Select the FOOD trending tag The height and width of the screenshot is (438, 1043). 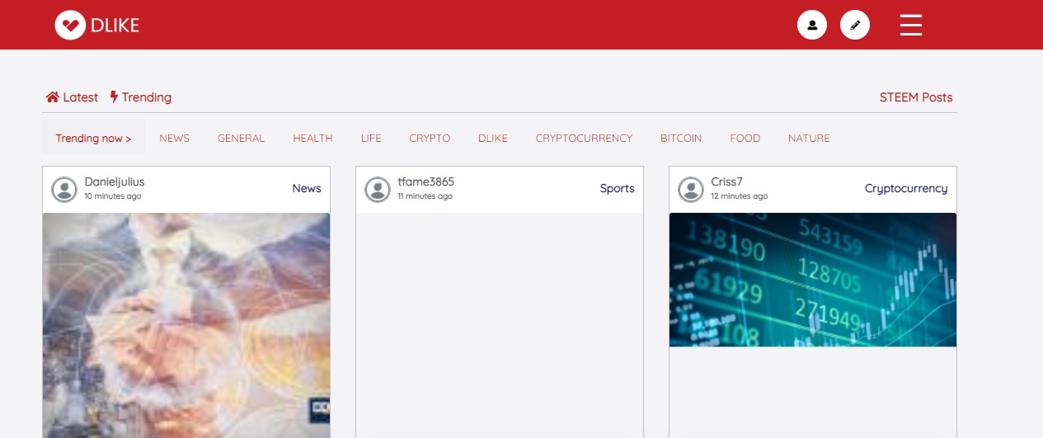point(745,139)
